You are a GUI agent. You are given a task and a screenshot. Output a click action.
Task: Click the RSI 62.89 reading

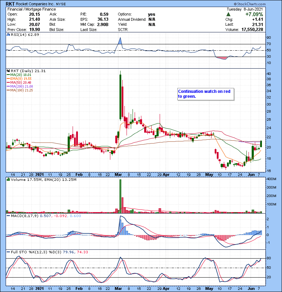coord(33,34)
